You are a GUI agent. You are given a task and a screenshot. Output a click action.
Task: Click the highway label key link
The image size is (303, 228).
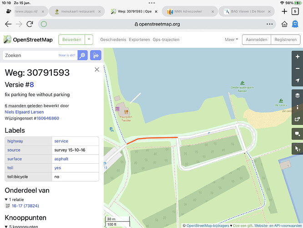point(15,141)
